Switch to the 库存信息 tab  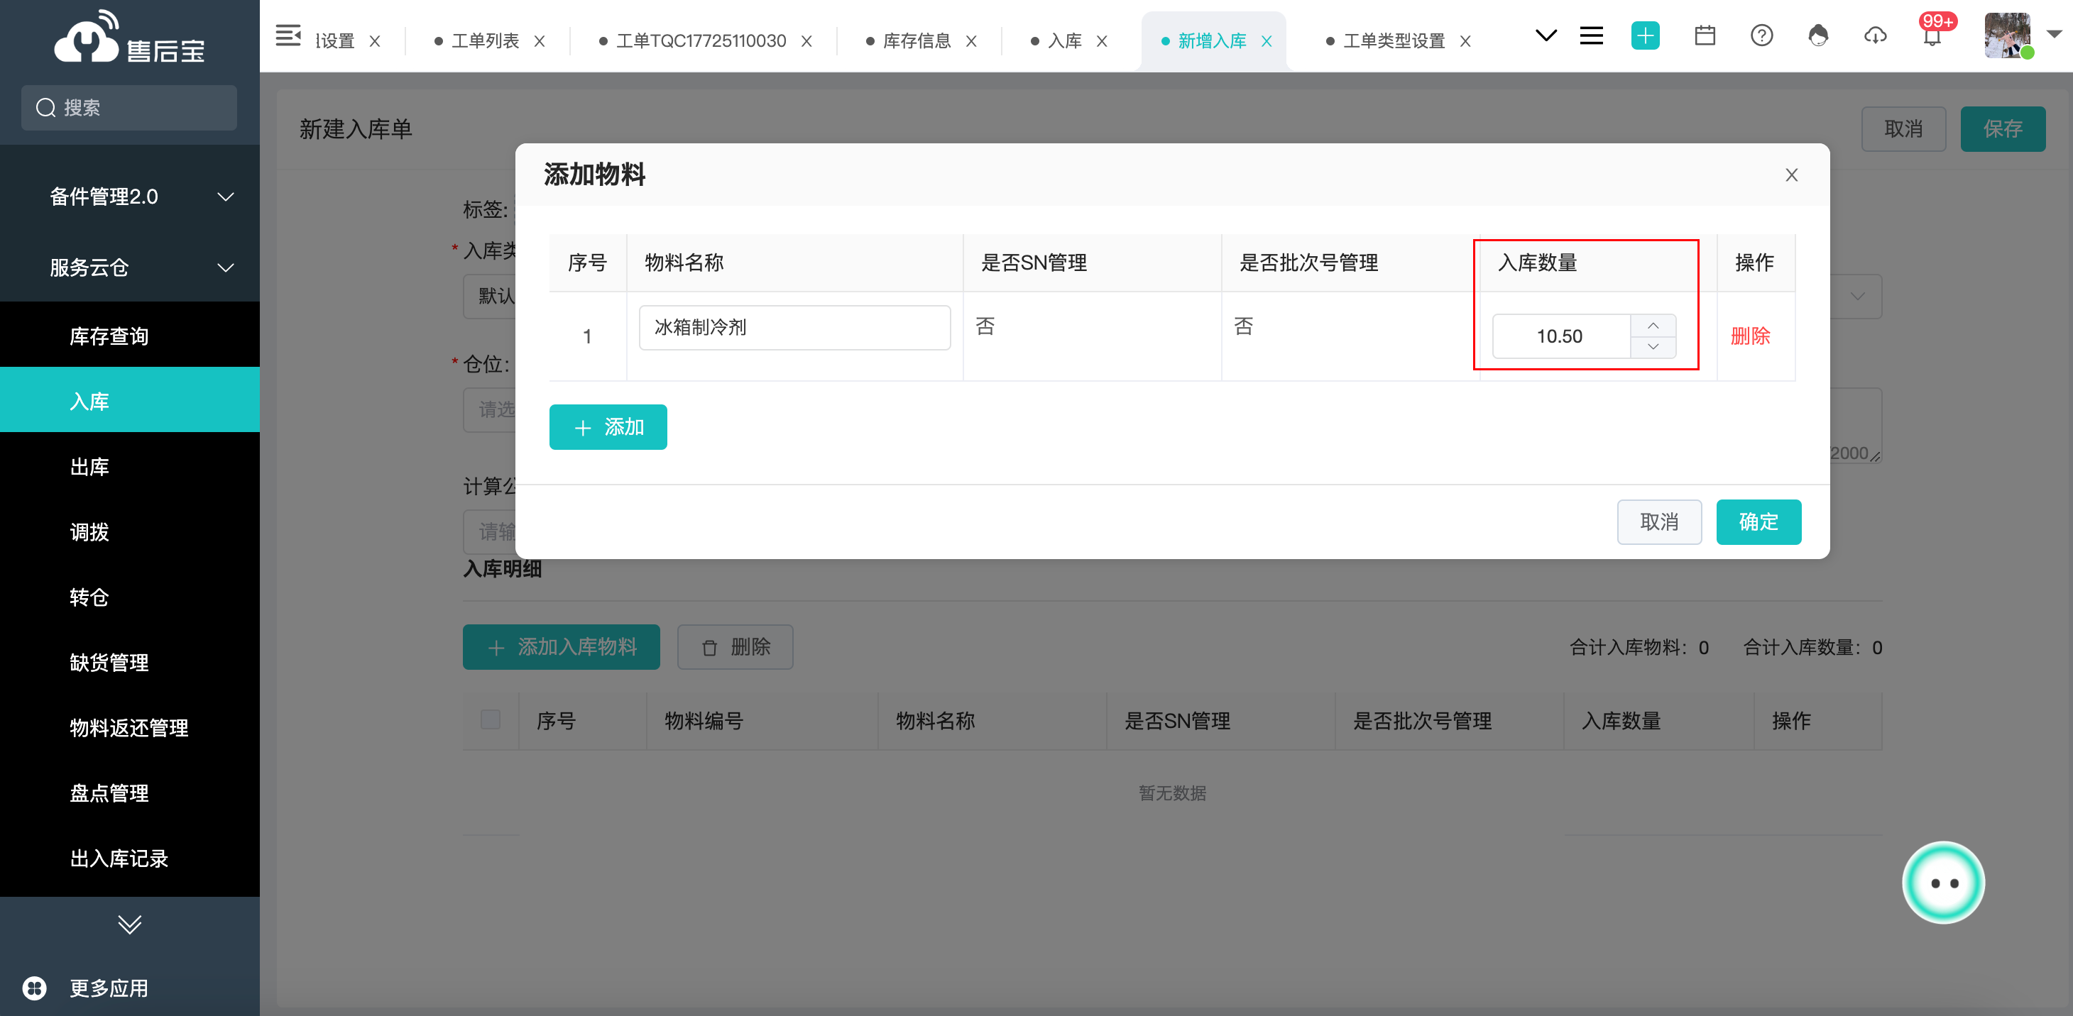916,41
